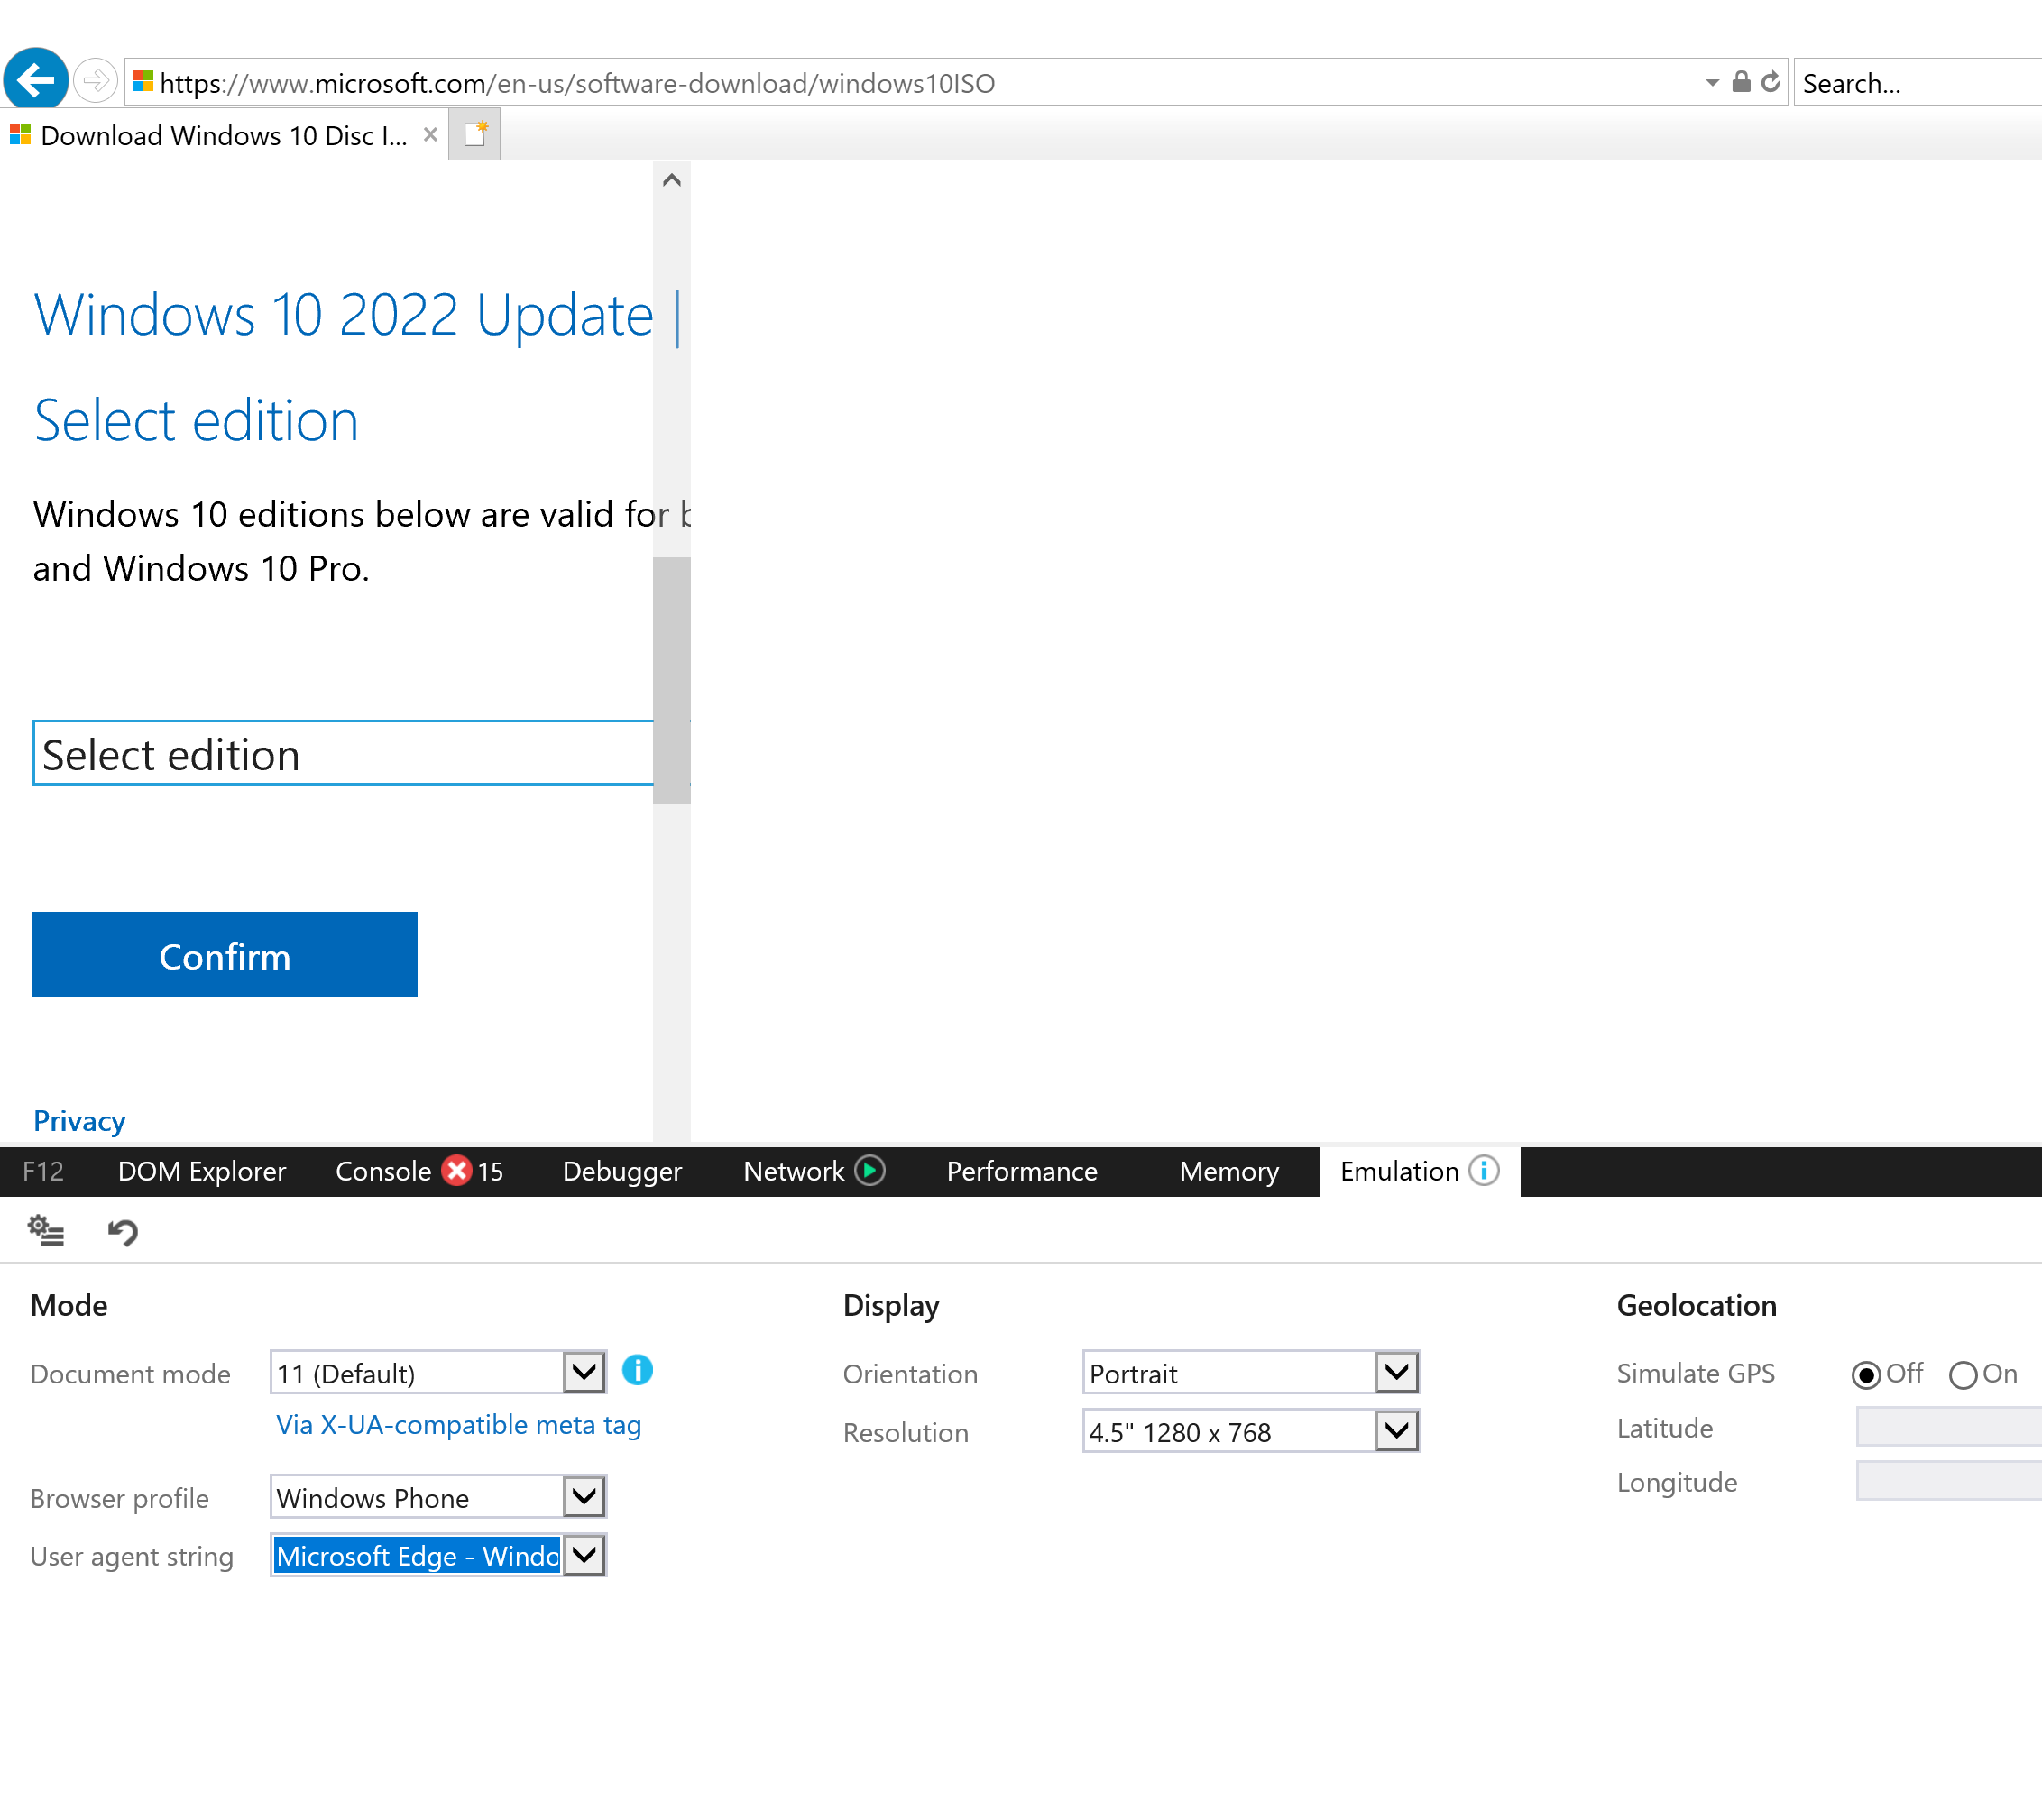Click the Emulation tab info icon
Image resolution: width=2042 pixels, height=1820 pixels.
[1484, 1170]
